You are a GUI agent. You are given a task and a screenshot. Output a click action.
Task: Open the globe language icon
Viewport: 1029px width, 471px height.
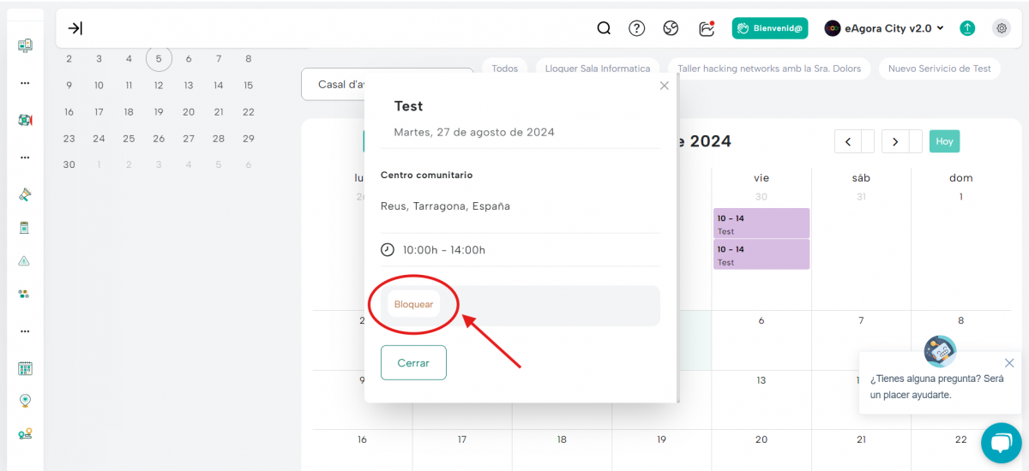pyautogui.click(x=671, y=28)
